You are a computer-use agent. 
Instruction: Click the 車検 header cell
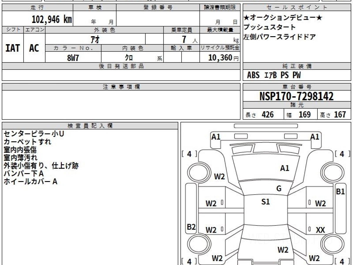point(94,8)
